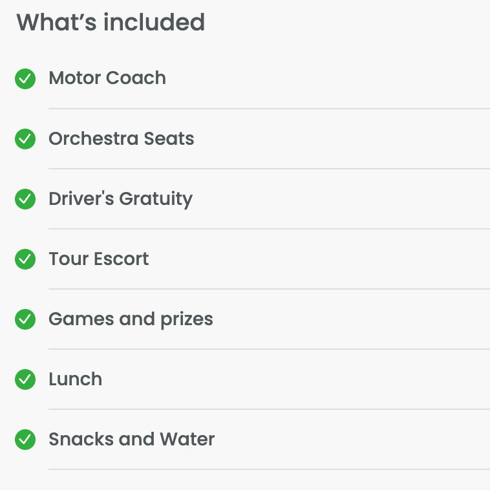Select the Snacks and Water text label
Screen dimensions: 490x490
[x=132, y=439]
